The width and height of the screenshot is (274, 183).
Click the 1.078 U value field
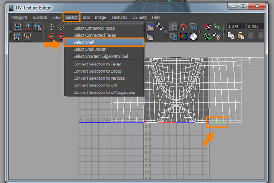tap(236, 27)
